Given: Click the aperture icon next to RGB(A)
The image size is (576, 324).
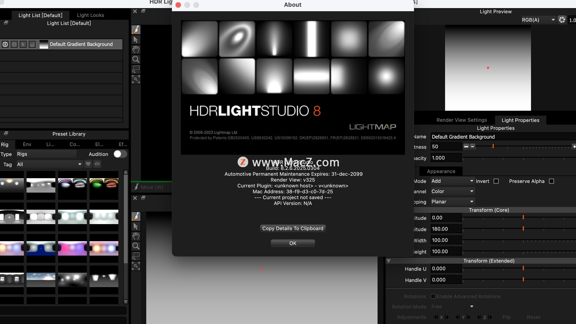Looking at the screenshot, I should 562,20.
